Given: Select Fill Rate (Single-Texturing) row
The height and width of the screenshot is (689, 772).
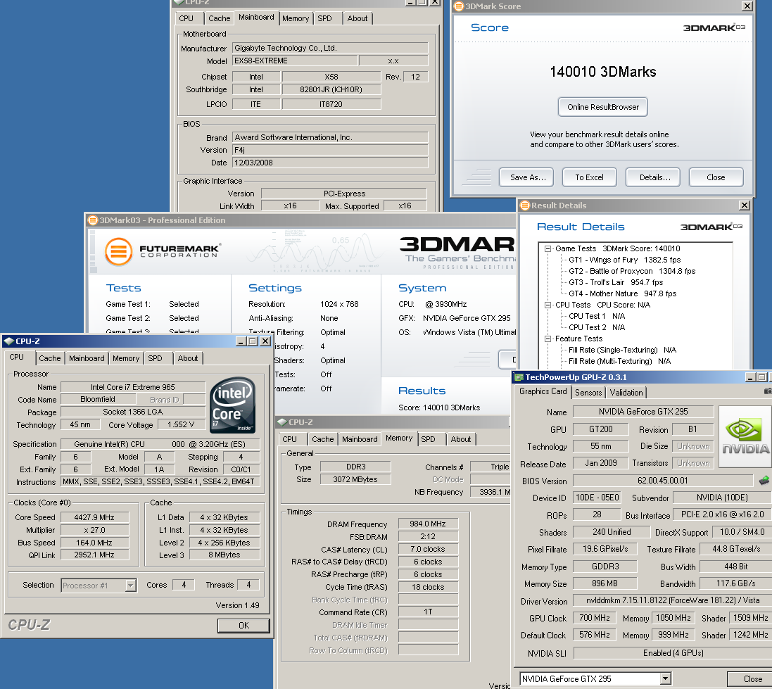Looking at the screenshot, I should pos(622,350).
